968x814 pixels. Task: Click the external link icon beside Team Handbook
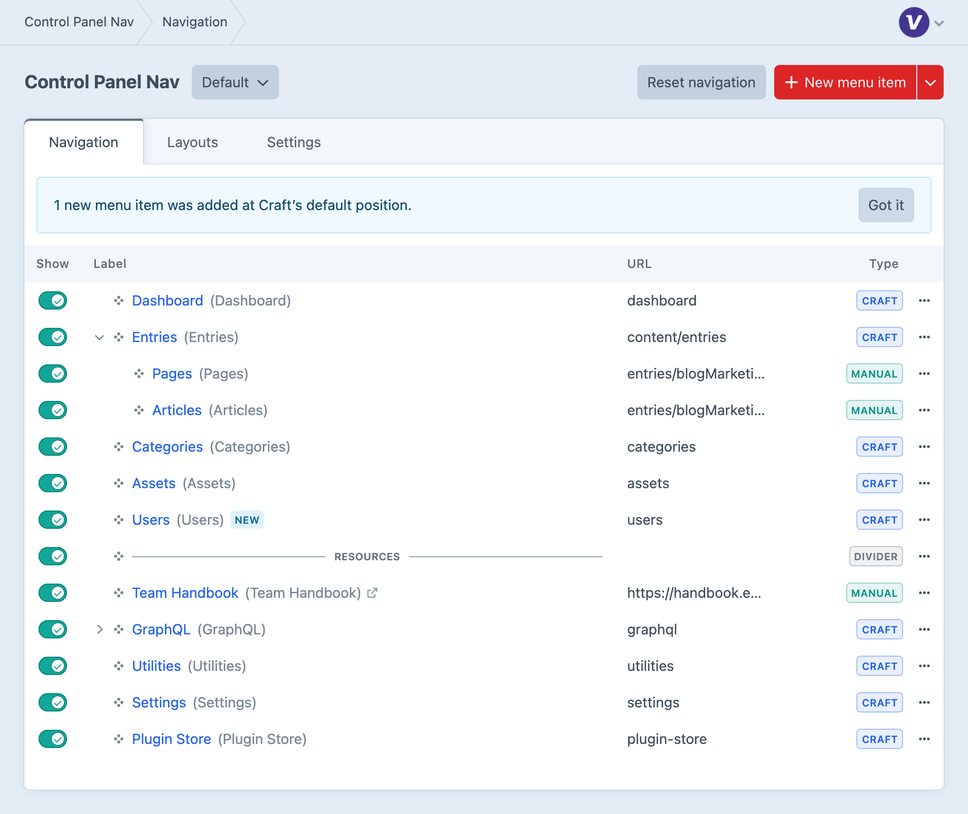[x=372, y=593]
